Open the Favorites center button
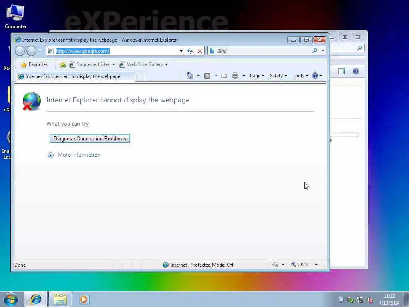The width and height of the screenshot is (409, 307). click(34, 64)
